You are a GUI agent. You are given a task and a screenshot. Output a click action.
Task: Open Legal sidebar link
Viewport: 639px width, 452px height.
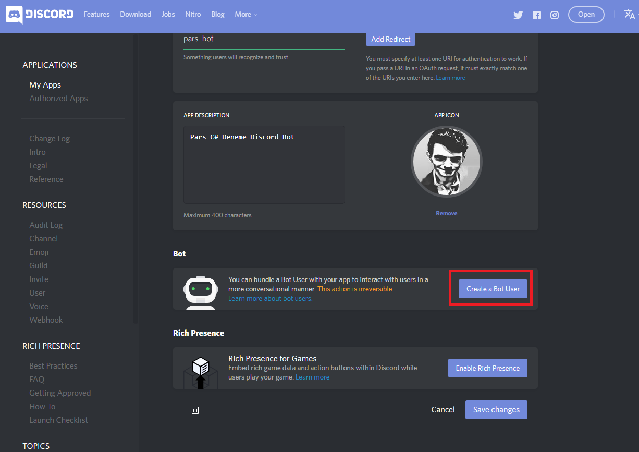pyautogui.click(x=38, y=166)
